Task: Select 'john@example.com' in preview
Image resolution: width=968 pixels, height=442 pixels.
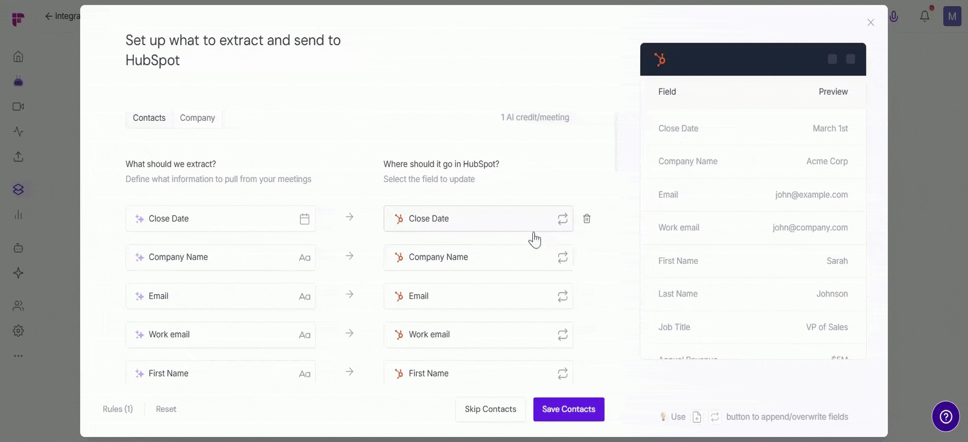Action: [811, 195]
